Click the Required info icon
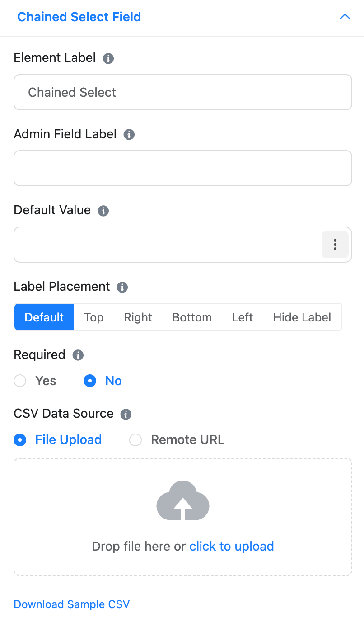Image resolution: width=364 pixels, height=623 pixels. click(x=78, y=355)
